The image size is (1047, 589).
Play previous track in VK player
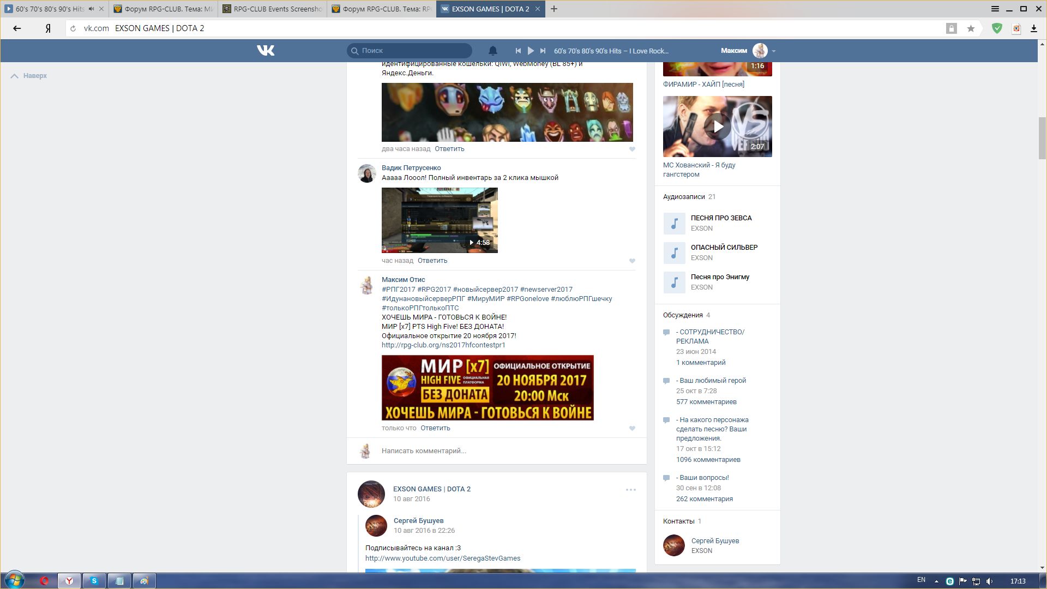tap(518, 51)
